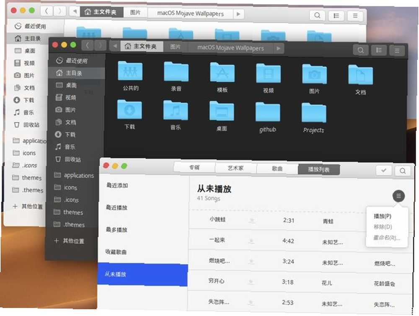Open the 下载 folder icon in dark window
Screen dimensions: 419x316
129,110
